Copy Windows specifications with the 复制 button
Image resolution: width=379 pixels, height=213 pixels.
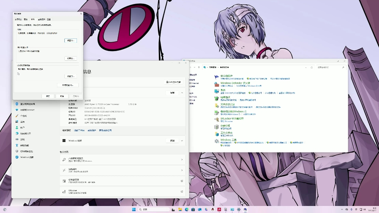[172, 141]
